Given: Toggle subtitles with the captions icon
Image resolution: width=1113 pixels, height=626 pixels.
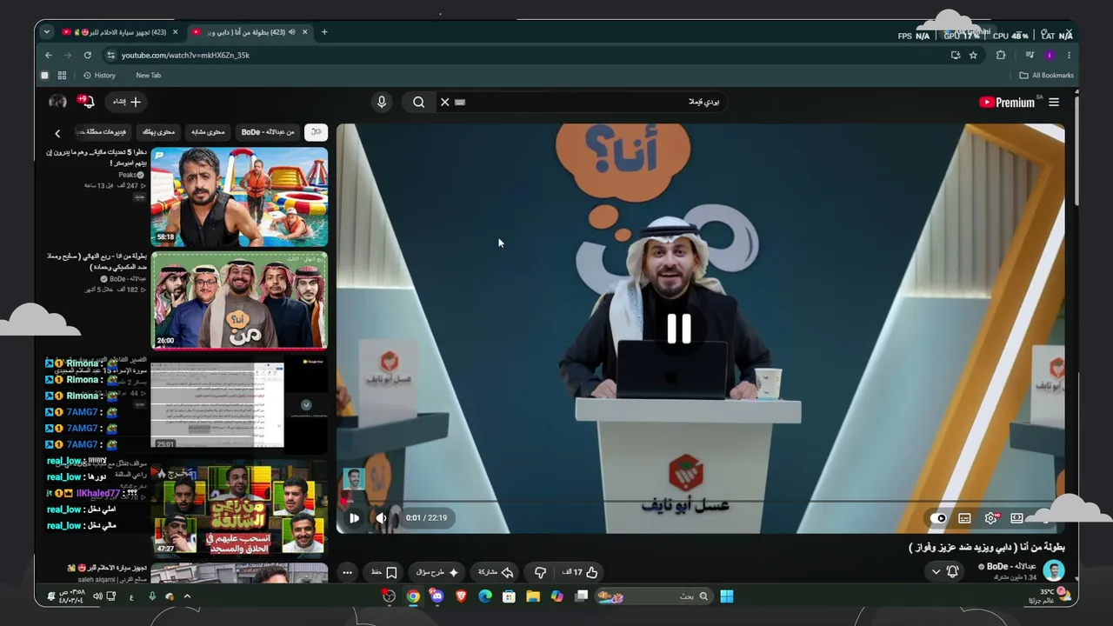Looking at the screenshot, I should click(964, 518).
